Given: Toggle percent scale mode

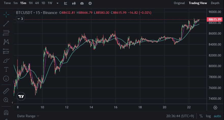Looking at the screenshot, I should pyautogui.click(x=201, y=116).
